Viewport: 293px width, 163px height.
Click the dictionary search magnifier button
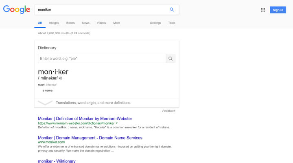pyautogui.click(x=171, y=58)
